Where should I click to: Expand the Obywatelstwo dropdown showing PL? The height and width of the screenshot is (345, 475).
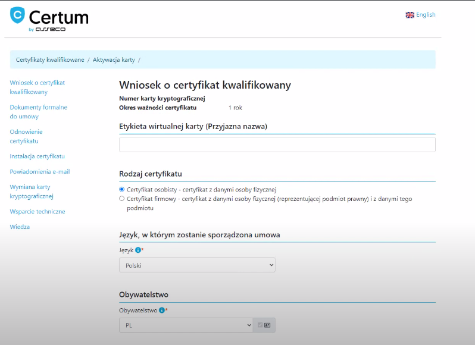point(186,325)
